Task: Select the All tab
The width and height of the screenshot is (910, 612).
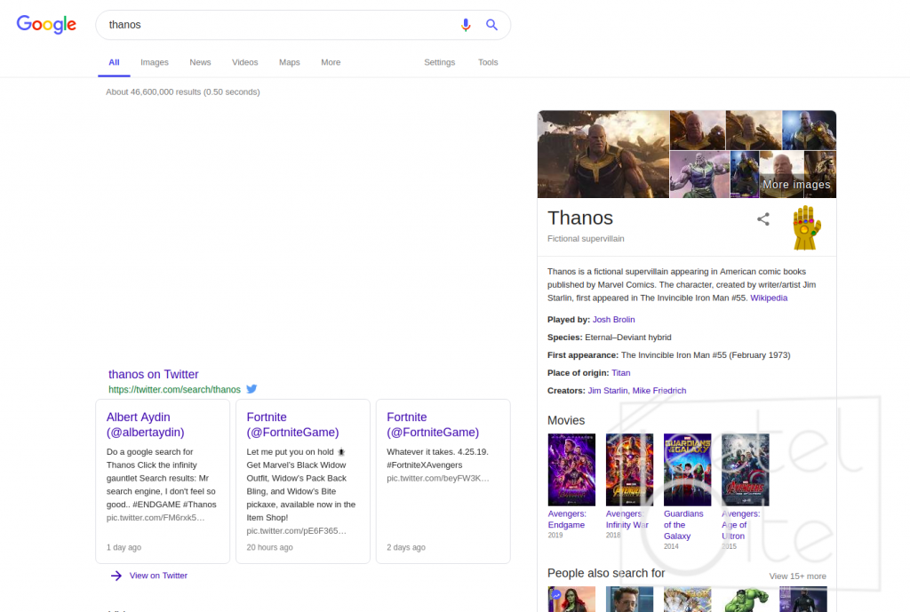Action: tap(114, 62)
